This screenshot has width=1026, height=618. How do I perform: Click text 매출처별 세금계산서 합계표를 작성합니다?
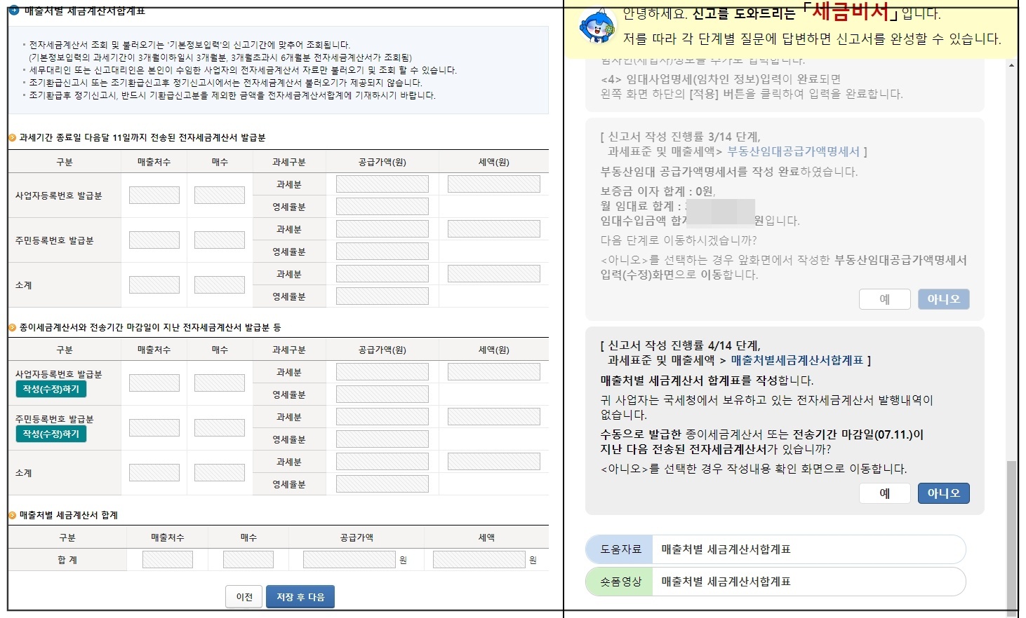pyautogui.click(x=707, y=380)
